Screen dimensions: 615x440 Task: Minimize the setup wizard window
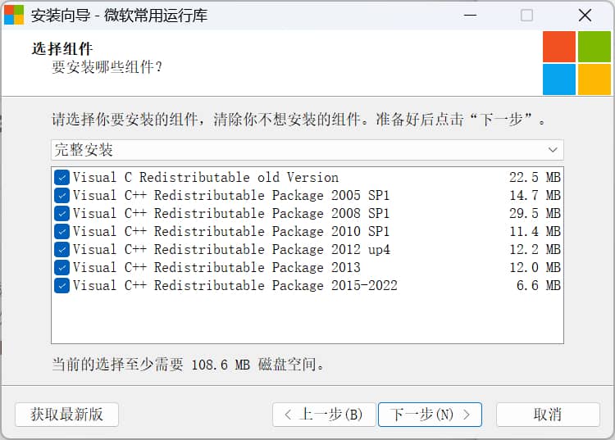[468, 15]
